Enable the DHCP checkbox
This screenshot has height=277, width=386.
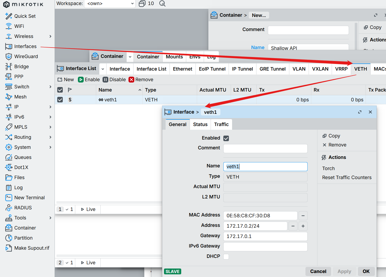pos(226,257)
